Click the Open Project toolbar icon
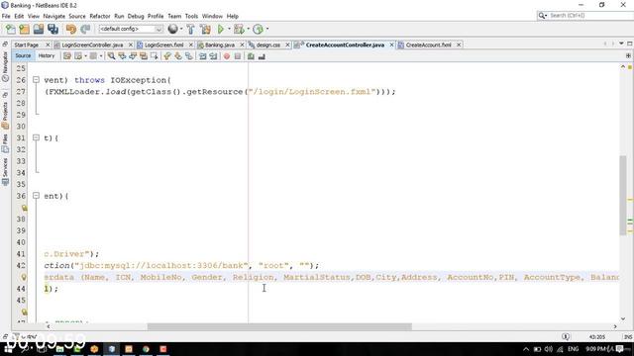Viewport: 634px width, 356px height. 39,29
